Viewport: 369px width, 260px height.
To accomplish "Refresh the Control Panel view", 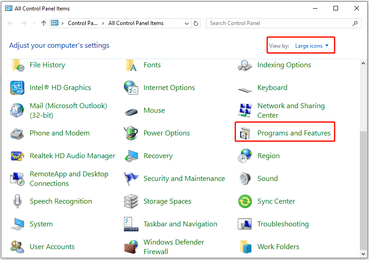I will tap(196, 23).
